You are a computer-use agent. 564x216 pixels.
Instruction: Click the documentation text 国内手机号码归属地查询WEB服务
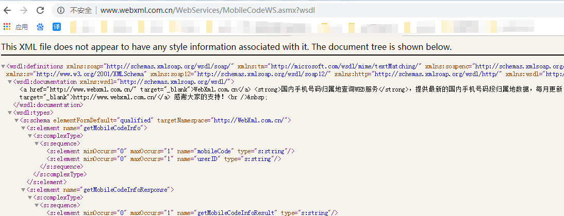coord(329,89)
